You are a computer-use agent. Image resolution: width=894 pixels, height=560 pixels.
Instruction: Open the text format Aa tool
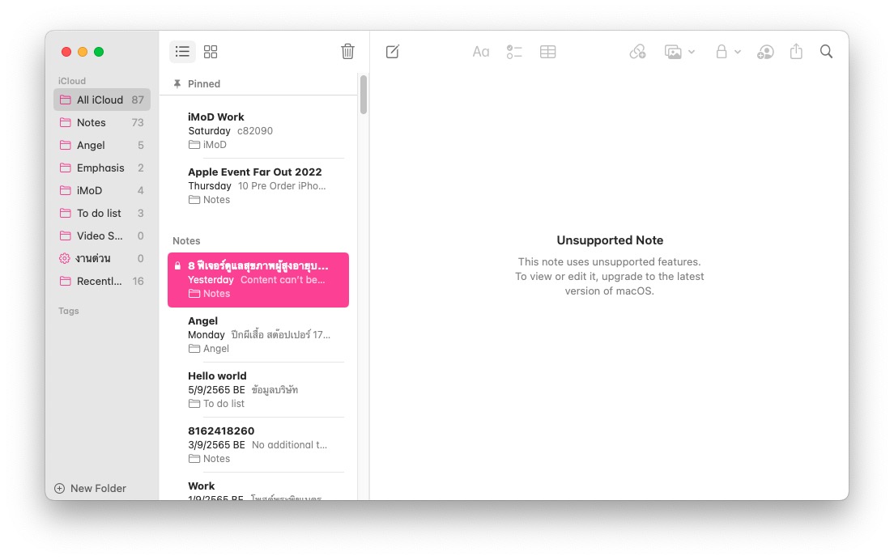coord(481,52)
